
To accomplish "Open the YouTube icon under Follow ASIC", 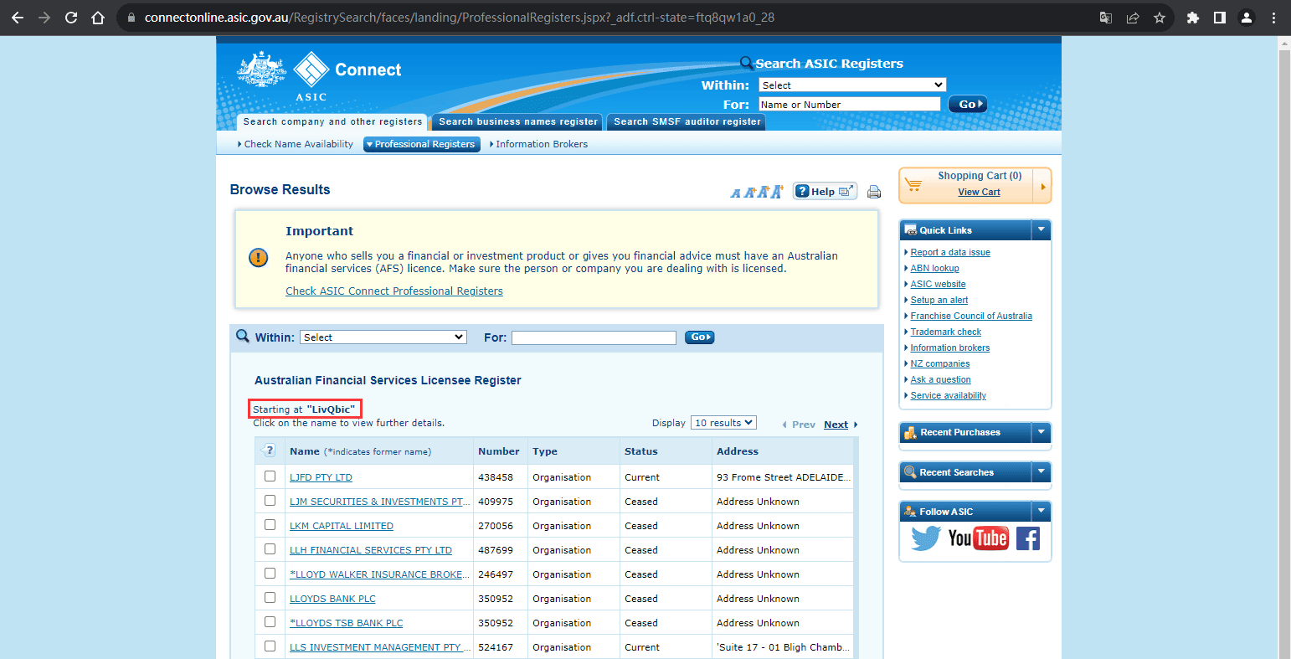I will click(978, 538).
